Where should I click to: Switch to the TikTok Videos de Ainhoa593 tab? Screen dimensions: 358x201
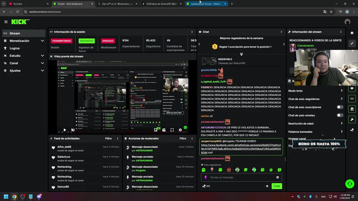pyautogui.click(x=162, y=4)
